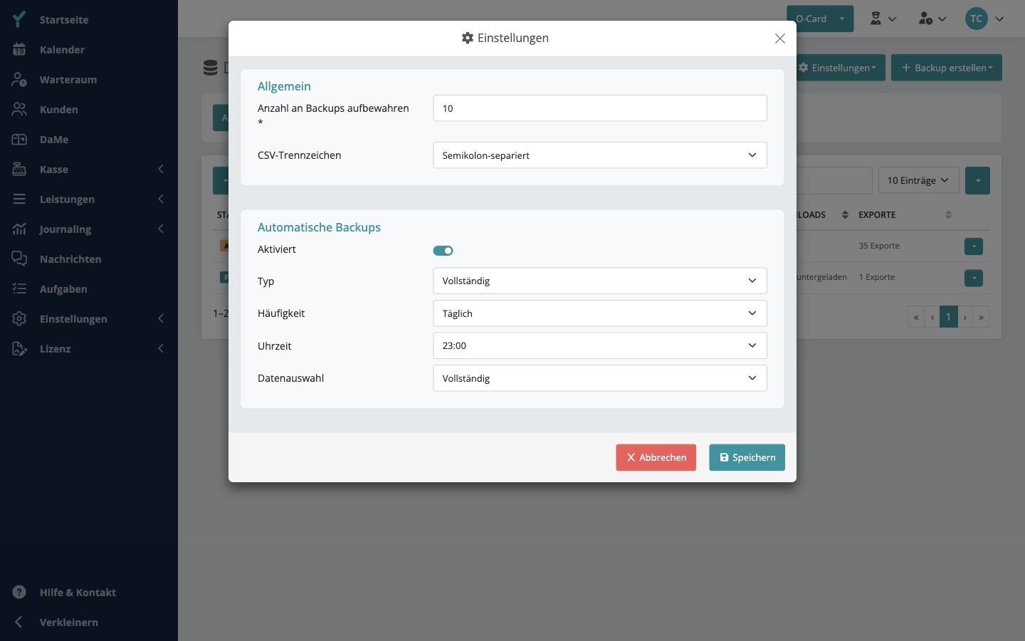Expand the sidebar Einstellungen submenu chevron
Screen dimensions: 1025x641
click(x=161, y=319)
